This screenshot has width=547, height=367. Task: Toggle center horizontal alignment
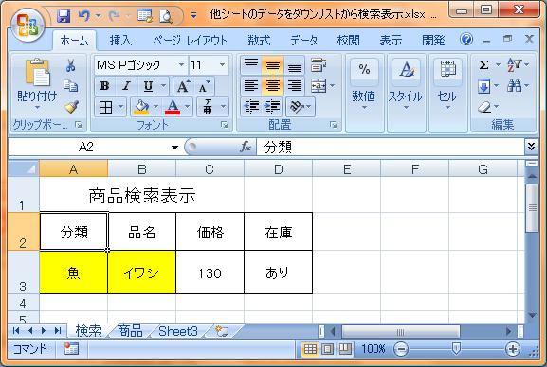(272, 86)
